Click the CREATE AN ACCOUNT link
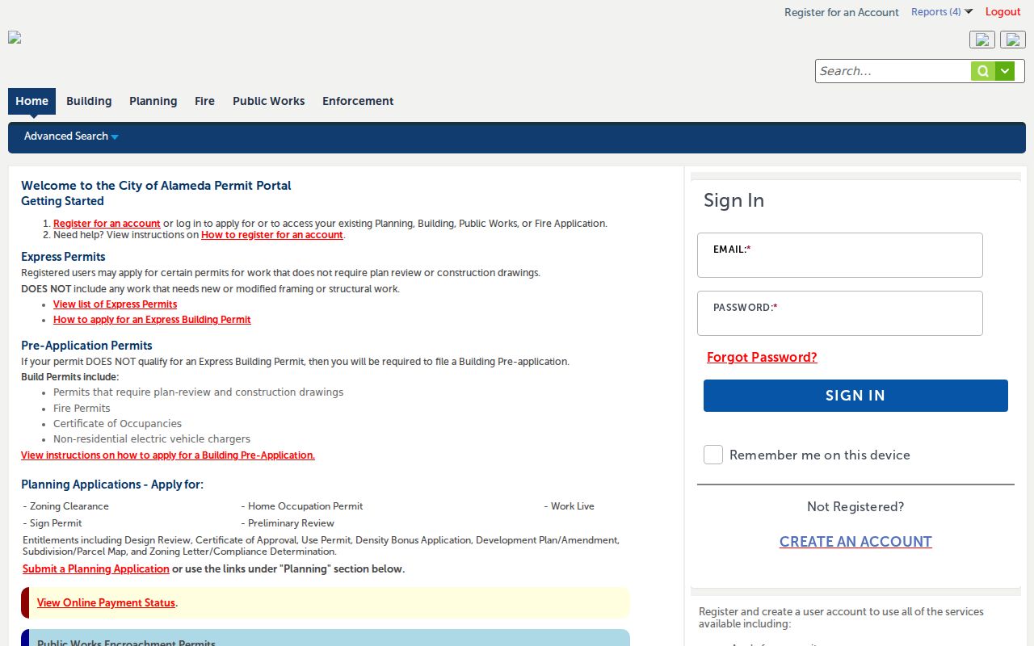1034x646 pixels. click(855, 542)
